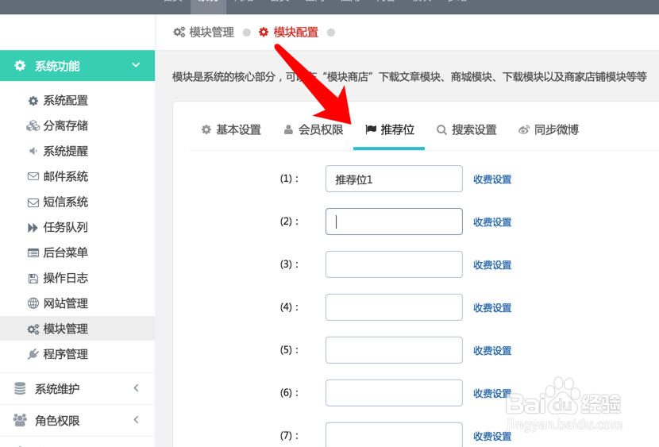Click the 模块配置 breadcrumb link
The height and width of the screenshot is (447, 659).
[295, 33]
